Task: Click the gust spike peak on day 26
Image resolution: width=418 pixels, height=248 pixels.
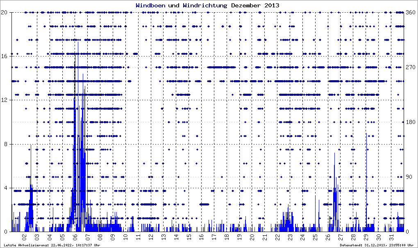Action: tap(334, 153)
